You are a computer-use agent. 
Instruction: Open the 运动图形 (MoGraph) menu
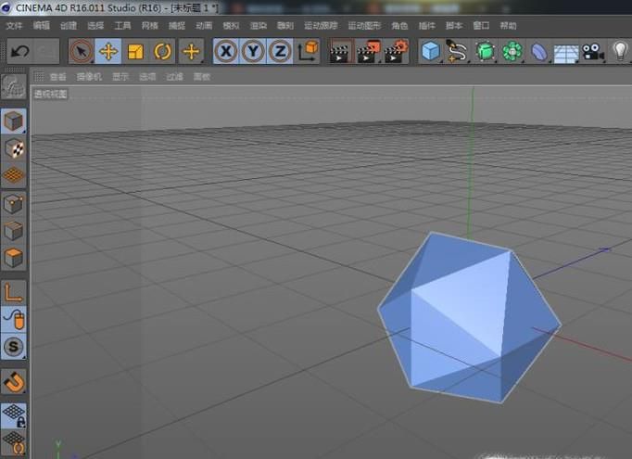pyautogui.click(x=364, y=26)
